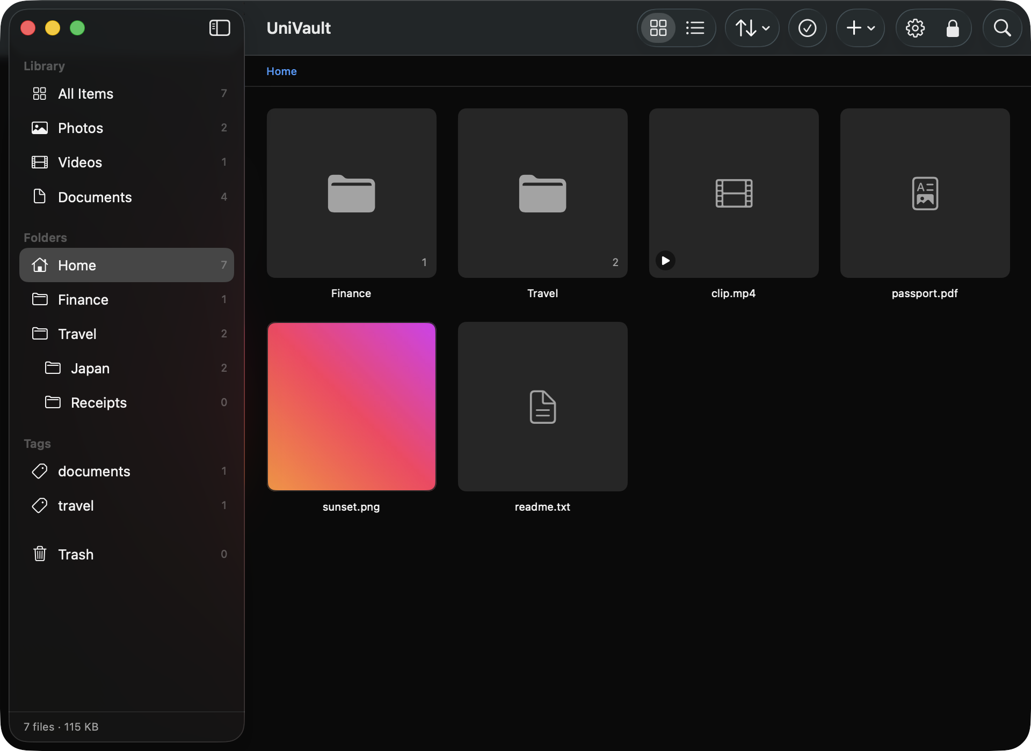Open Japan subfolder in sidebar
The height and width of the screenshot is (751, 1031).
(127, 368)
